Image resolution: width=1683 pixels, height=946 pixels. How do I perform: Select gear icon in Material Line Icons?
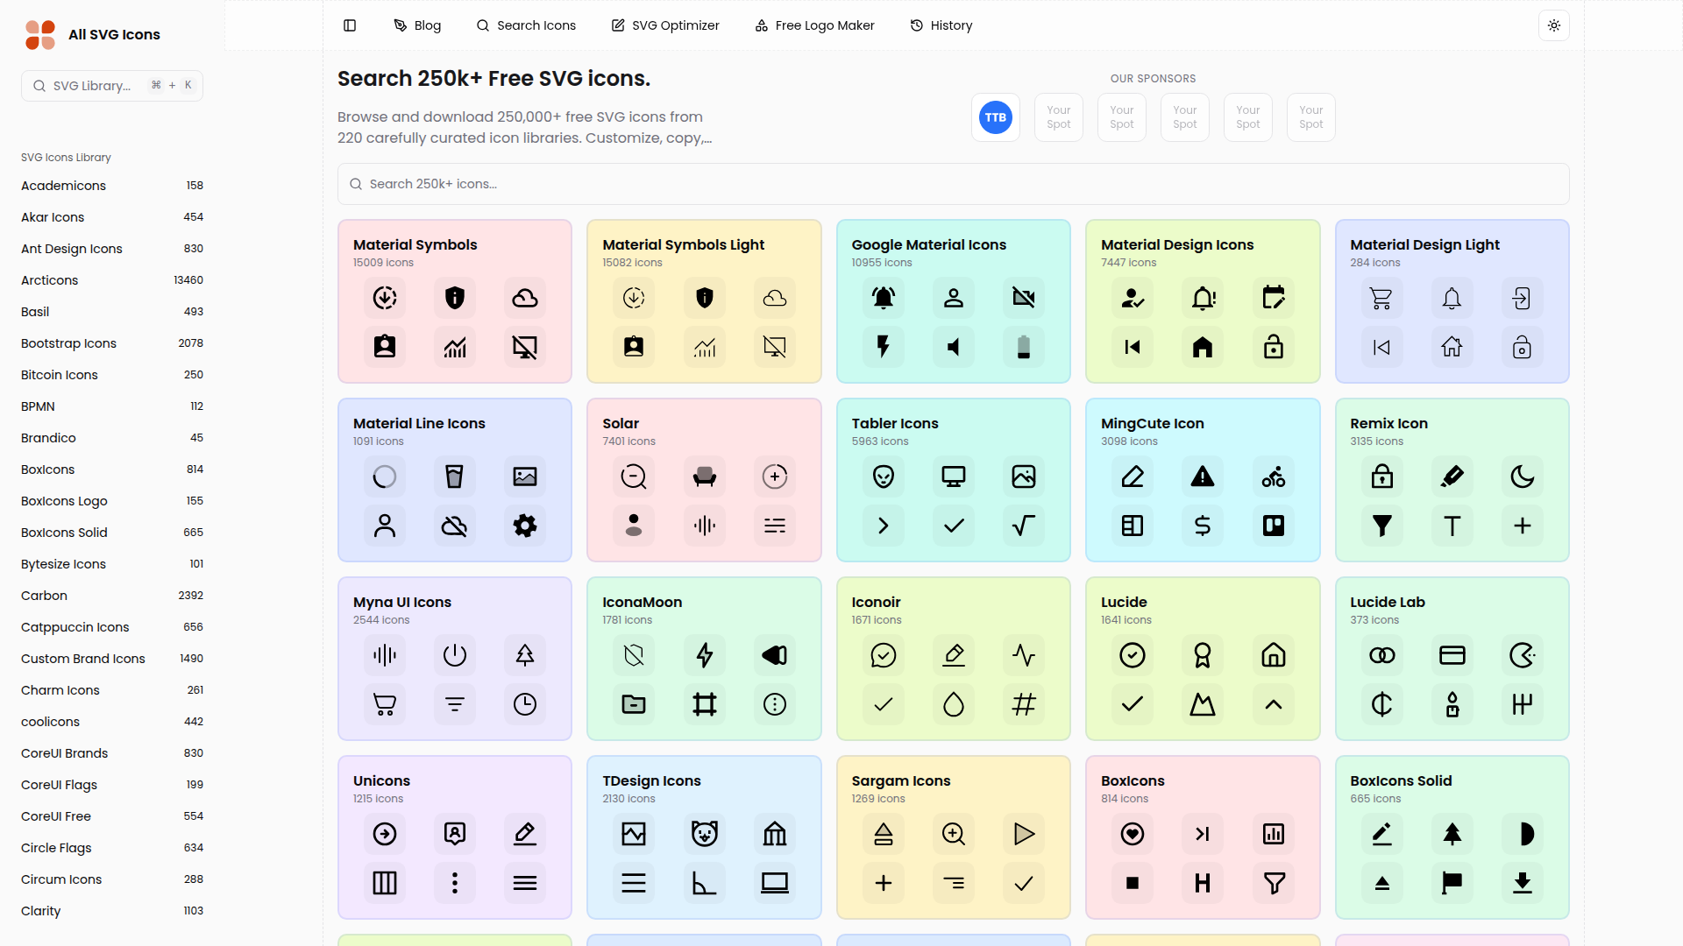[x=525, y=526]
